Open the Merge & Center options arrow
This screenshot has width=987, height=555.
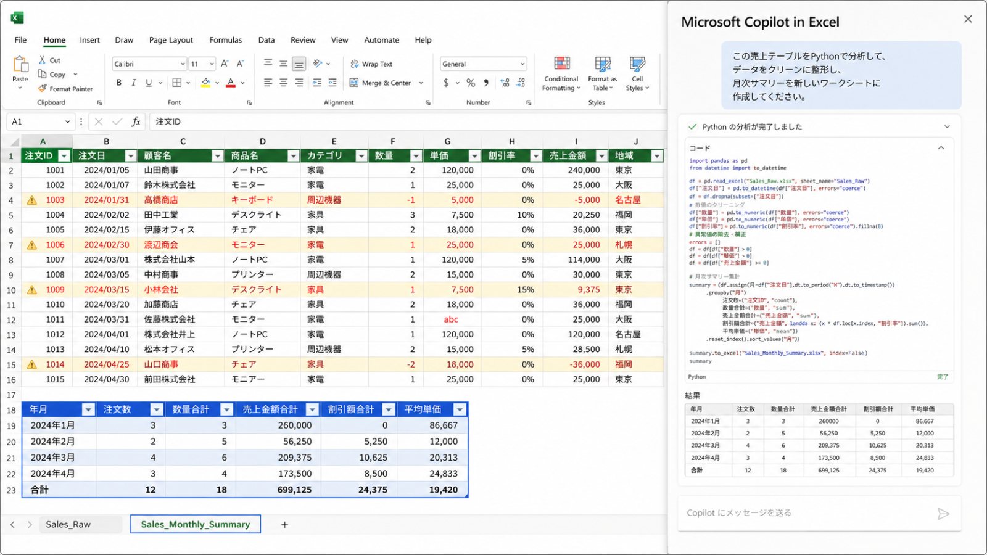[x=421, y=83]
